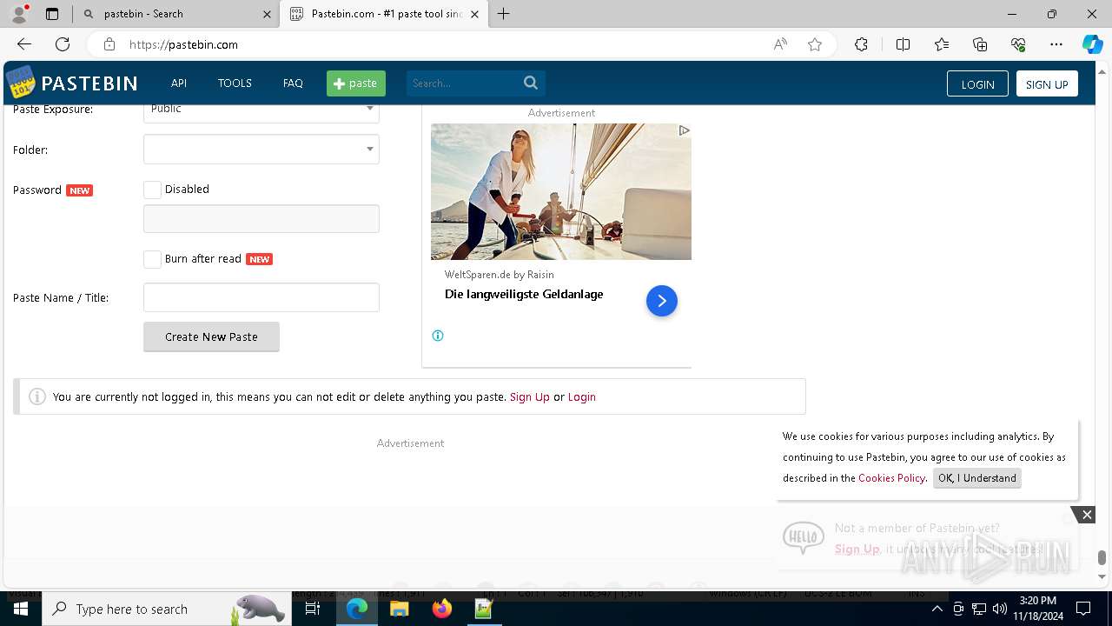Expand the Paste Exposure dropdown
This screenshot has width=1112, height=626.
point(261,110)
